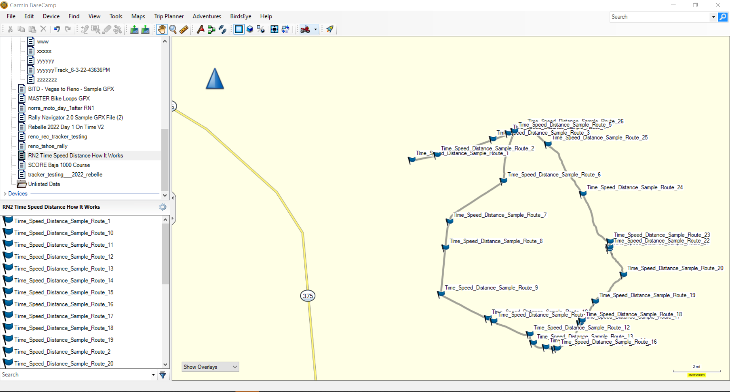Viewport: 730px width, 392px height.
Task: Select the motorcycle activity profile
Action: (x=305, y=29)
